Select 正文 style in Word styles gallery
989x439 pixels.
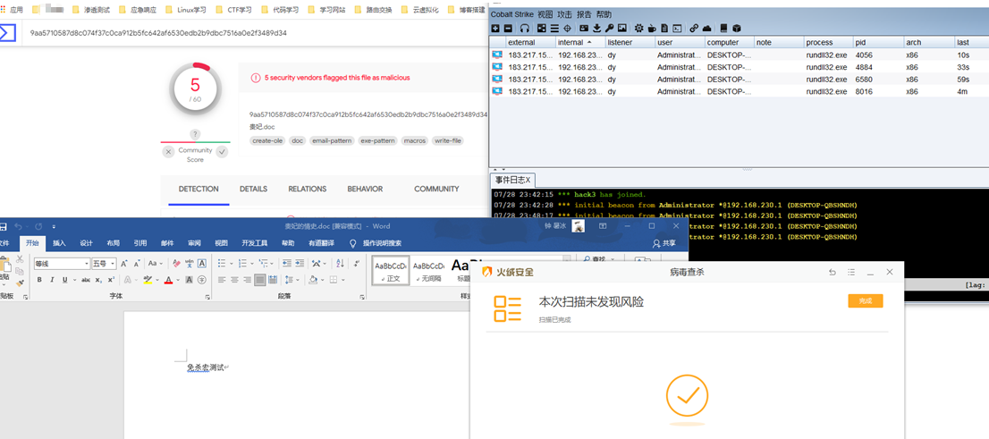(x=391, y=271)
